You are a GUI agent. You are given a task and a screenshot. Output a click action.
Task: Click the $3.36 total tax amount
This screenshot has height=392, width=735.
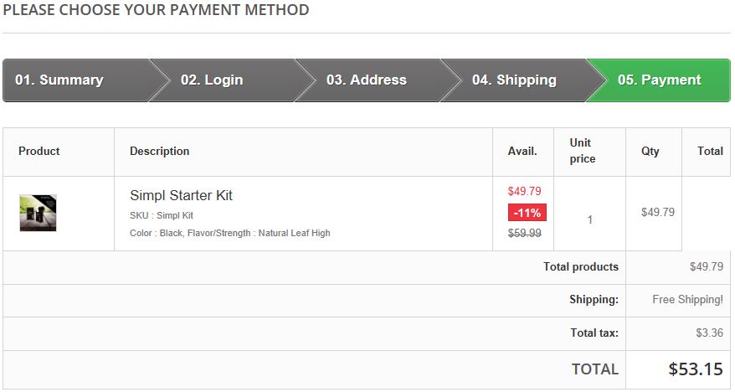[x=709, y=333]
